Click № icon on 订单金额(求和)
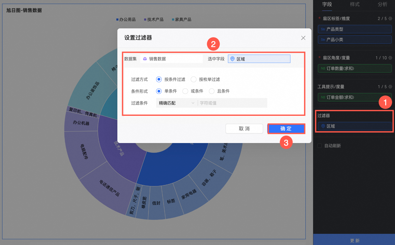 coord(323,97)
